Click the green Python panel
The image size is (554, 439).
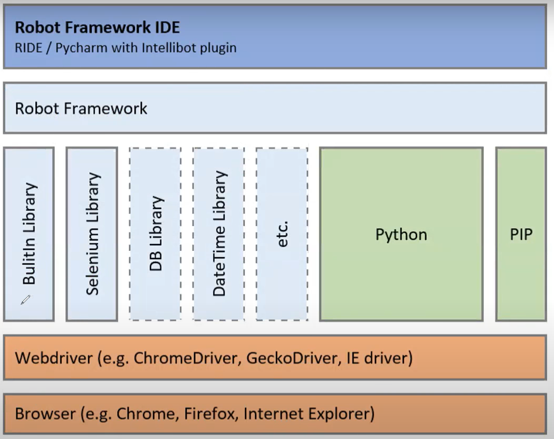tap(402, 234)
